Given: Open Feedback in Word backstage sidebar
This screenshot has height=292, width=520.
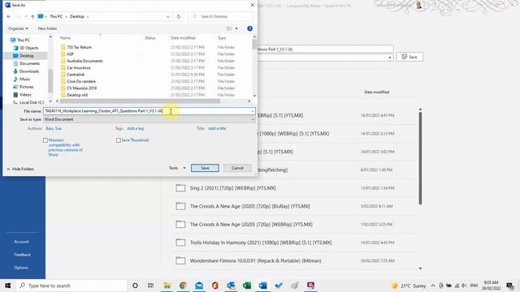Looking at the screenshot, I should [22, 255].
